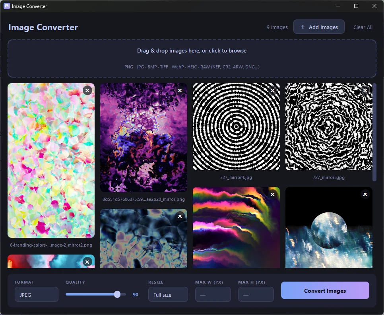Click the image grid vertical scrollbar

coord(374,132)
